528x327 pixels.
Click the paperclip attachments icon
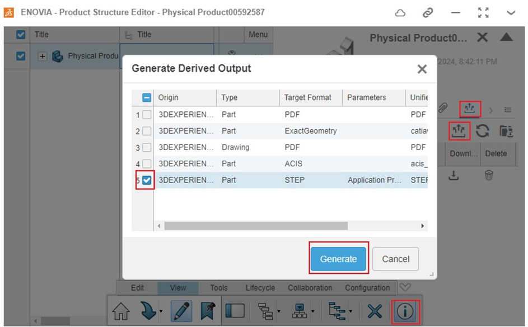click(443, 109)
